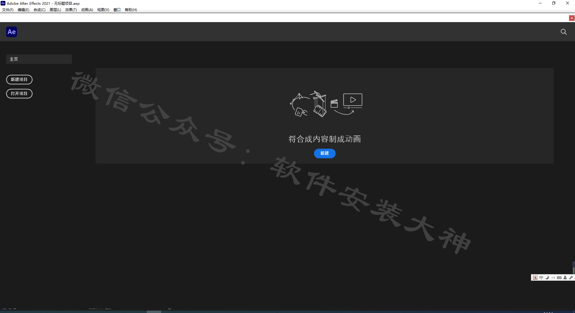Toggle the 中 Chinese/English input mode
This screenshot has width=575, height=313.
541,277
